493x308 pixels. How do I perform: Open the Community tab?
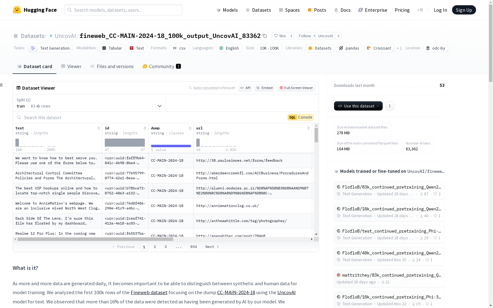[x=161, y=67]
